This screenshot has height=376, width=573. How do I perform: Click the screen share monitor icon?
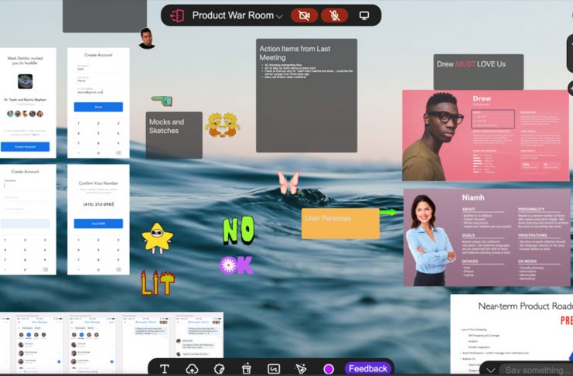[364, 15]
